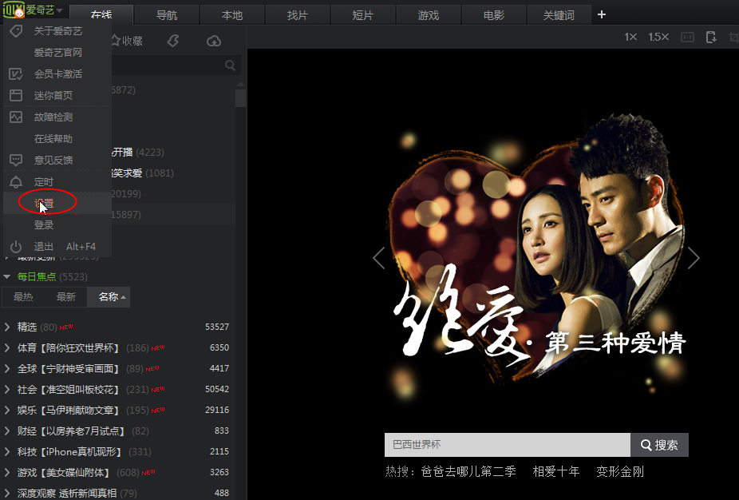Show previous banner with left arrow

[x=379, y=258]
